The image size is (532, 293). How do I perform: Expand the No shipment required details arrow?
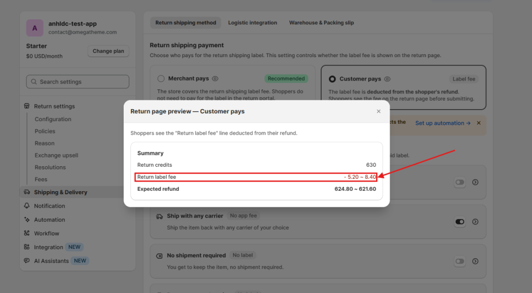(475, 261)
